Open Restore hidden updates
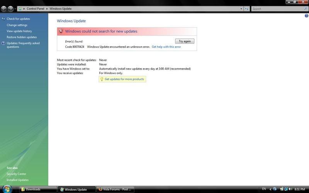The image size is (309, 193). 22,37
